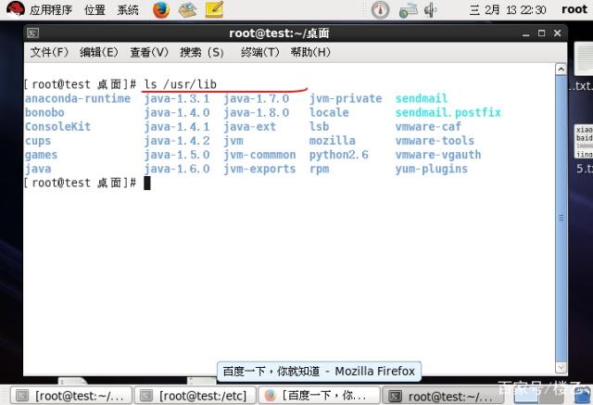Open the .txt file icon on the desktop
The image size is (593, 405).
[x=584, y=67]
